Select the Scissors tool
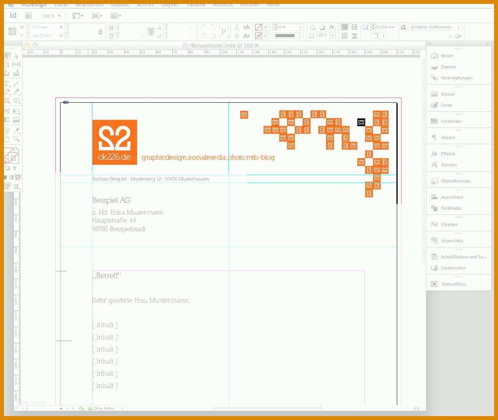The height and width of the screenshot is (420, 498). [x=7, y=111]
